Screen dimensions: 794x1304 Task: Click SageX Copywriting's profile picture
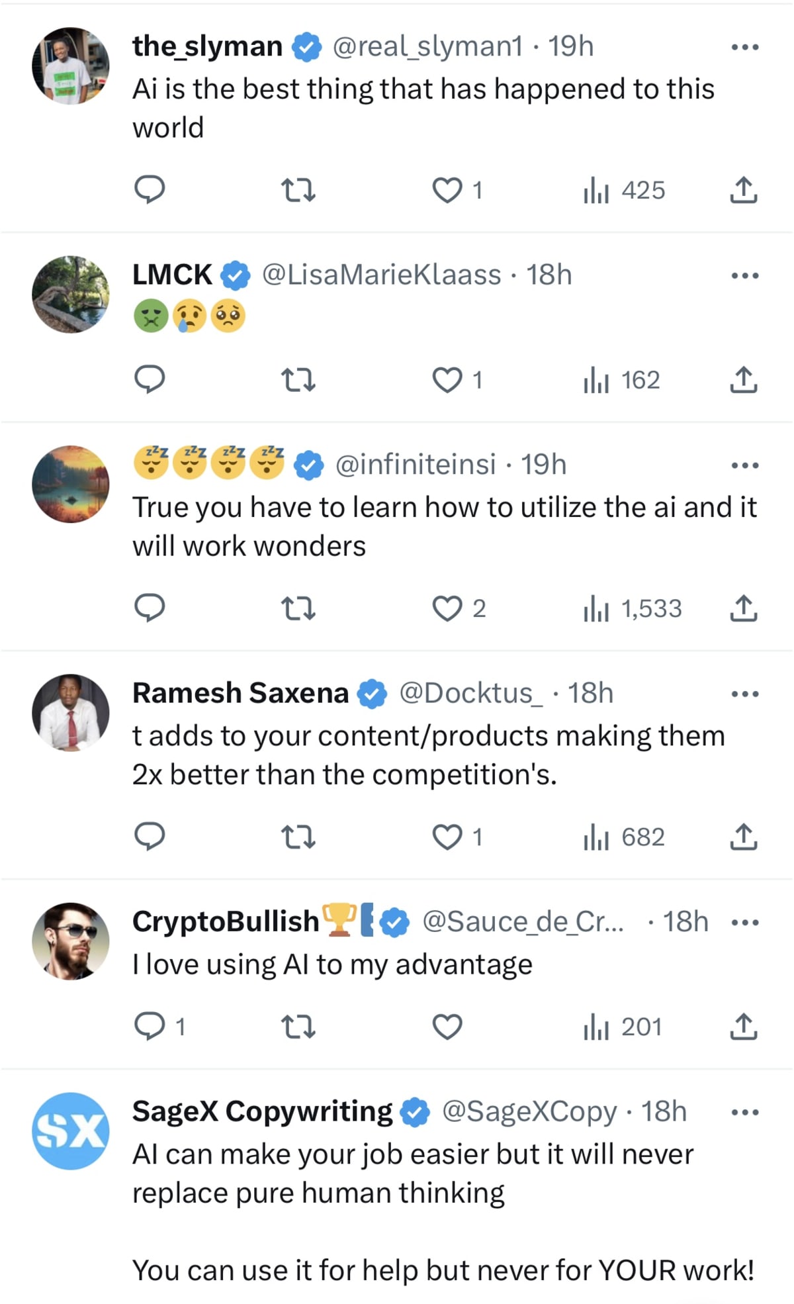click(x=69, y=1131)
